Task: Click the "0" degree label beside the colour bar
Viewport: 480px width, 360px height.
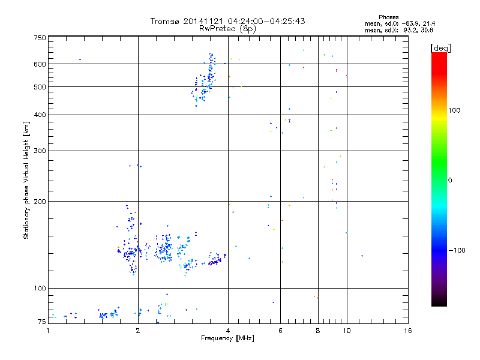Action: coord(449,180)
